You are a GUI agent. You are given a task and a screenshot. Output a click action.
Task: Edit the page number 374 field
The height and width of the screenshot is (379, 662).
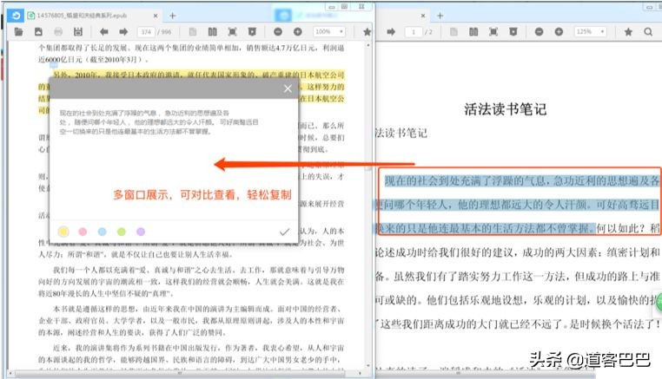[146, 31]
